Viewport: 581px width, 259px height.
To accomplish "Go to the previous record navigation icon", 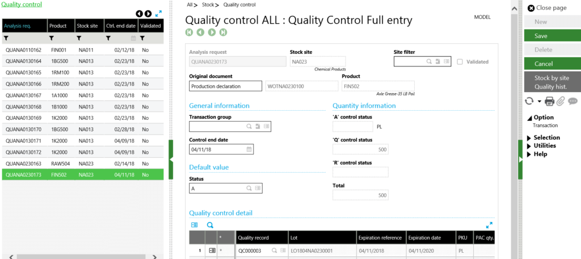I will pos(200,32).
